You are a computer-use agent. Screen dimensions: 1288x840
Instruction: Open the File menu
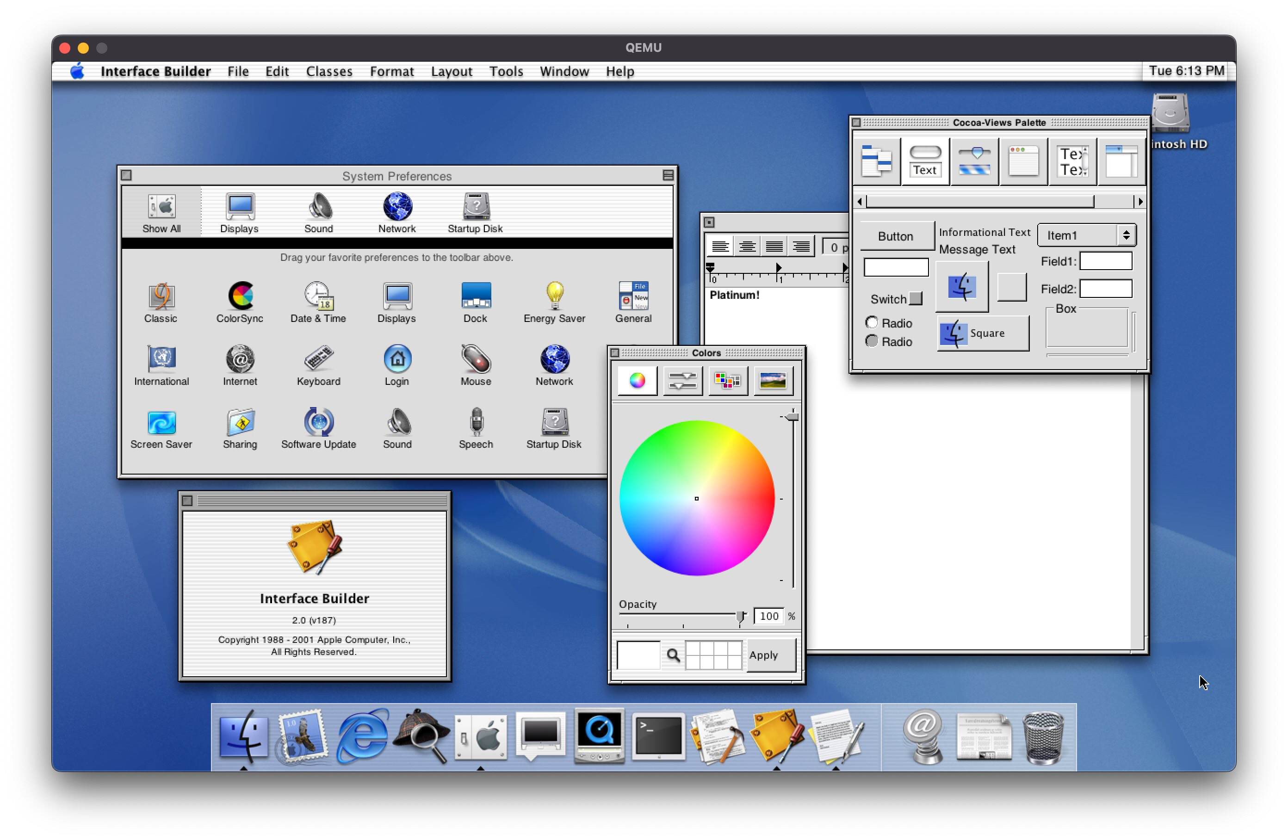[x=238, y=71]
